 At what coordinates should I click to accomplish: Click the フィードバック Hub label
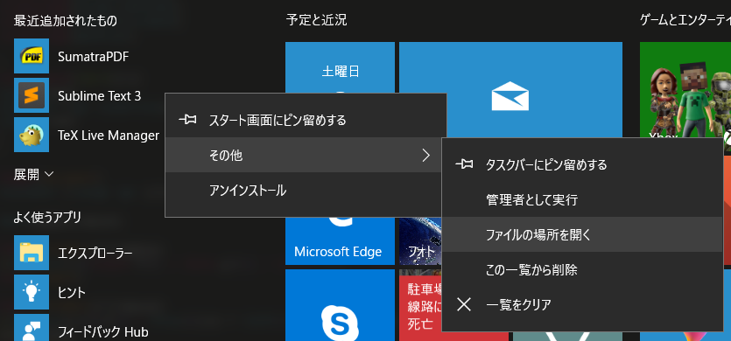click(x=103, y=332)
